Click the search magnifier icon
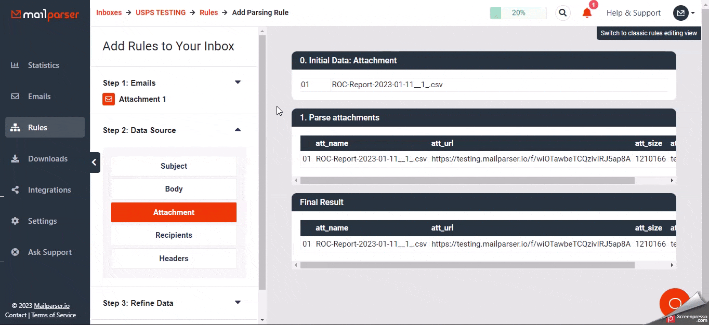Screen dimensions: 709x325 click(x=562, y=13)
